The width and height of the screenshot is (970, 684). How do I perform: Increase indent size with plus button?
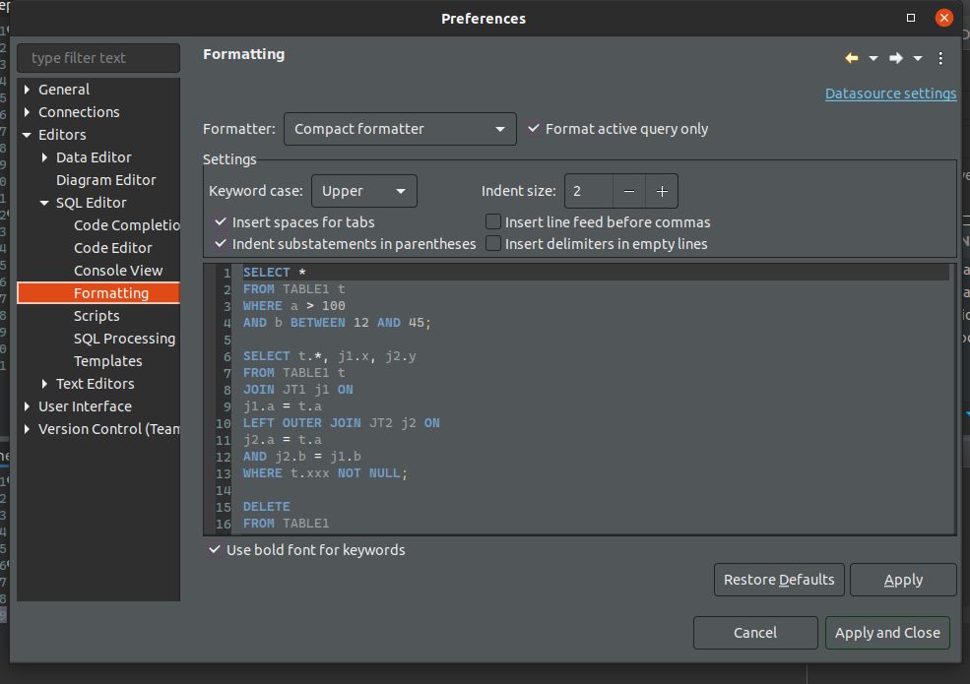point(662,191)
